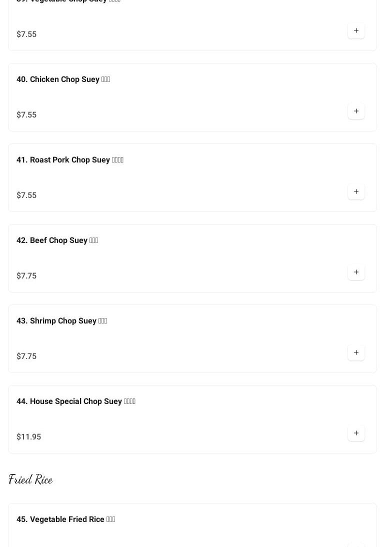Screen dimensions: 385x547
Task: Open 43. Shrimp Chop Suey item name
Action: [61, 321]
